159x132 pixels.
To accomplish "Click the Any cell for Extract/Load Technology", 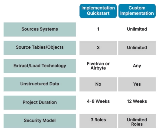I will click(137, 66).
